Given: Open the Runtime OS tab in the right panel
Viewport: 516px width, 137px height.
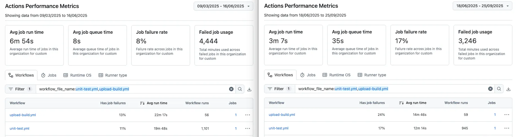Looking at the screenshot, I should (337, 75).
